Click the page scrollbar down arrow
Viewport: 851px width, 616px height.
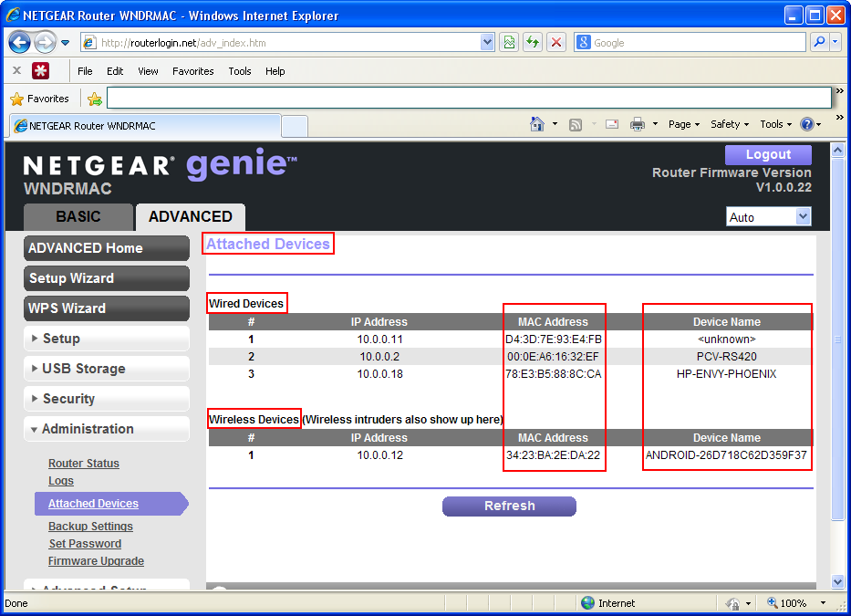(837, 581)
